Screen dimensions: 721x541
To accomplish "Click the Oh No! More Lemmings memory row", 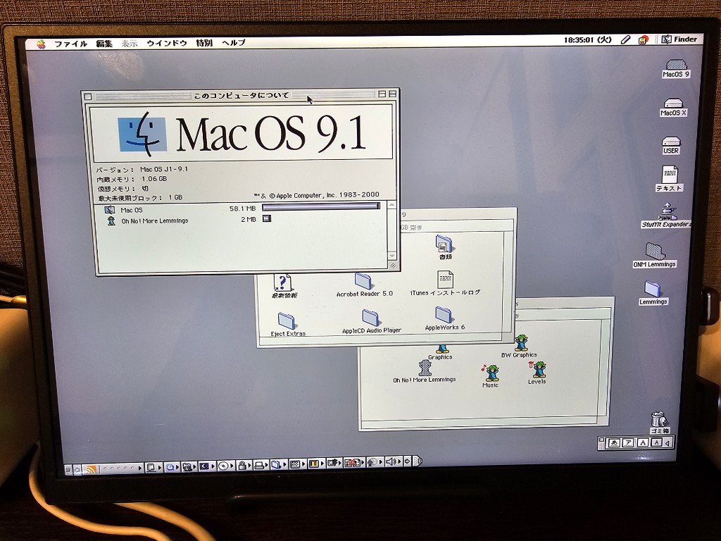I will point(242,220).
